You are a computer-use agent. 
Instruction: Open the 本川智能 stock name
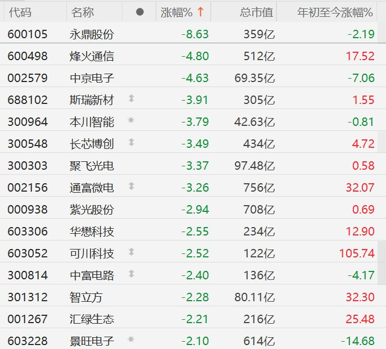pyautogui.click(x=92, y=122)
